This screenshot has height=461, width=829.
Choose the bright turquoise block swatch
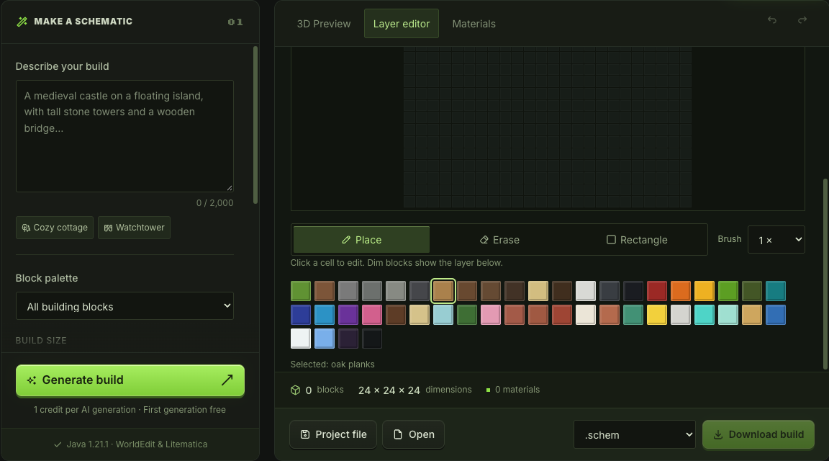click(705, 314)
